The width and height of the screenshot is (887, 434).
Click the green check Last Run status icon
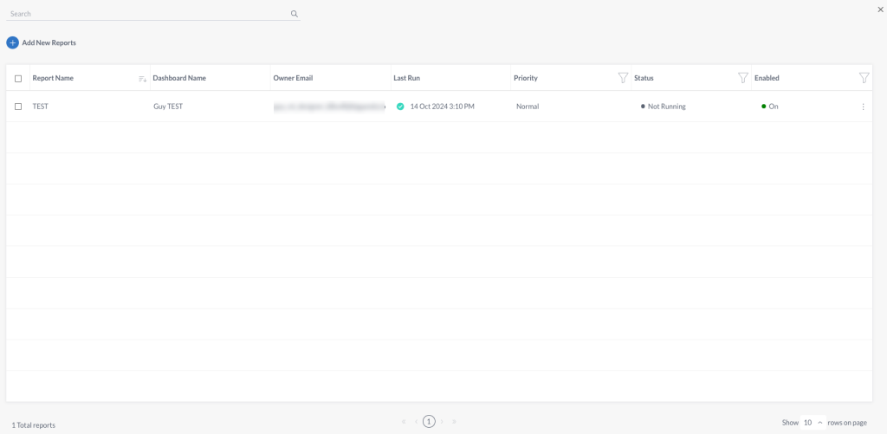[400, 107]
